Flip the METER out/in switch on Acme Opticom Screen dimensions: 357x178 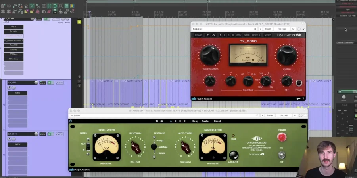coord(88,146)
